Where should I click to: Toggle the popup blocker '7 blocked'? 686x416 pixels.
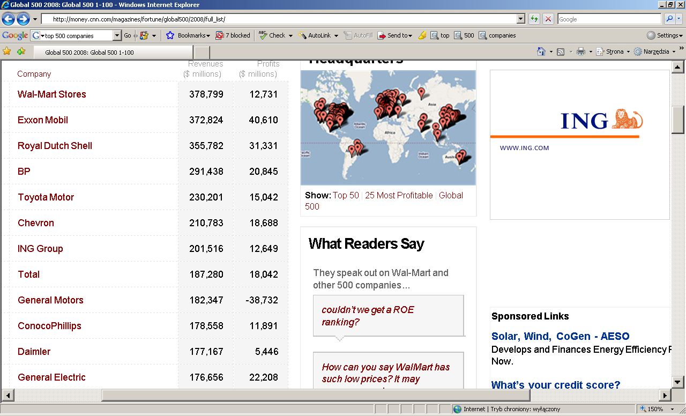[x=233, y=35]
